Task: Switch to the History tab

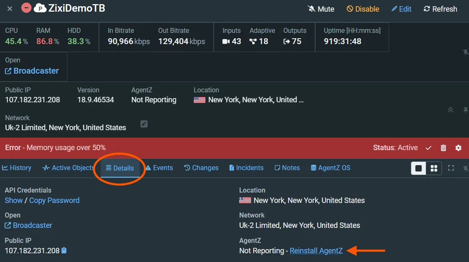Action: (x=17, y=168)
